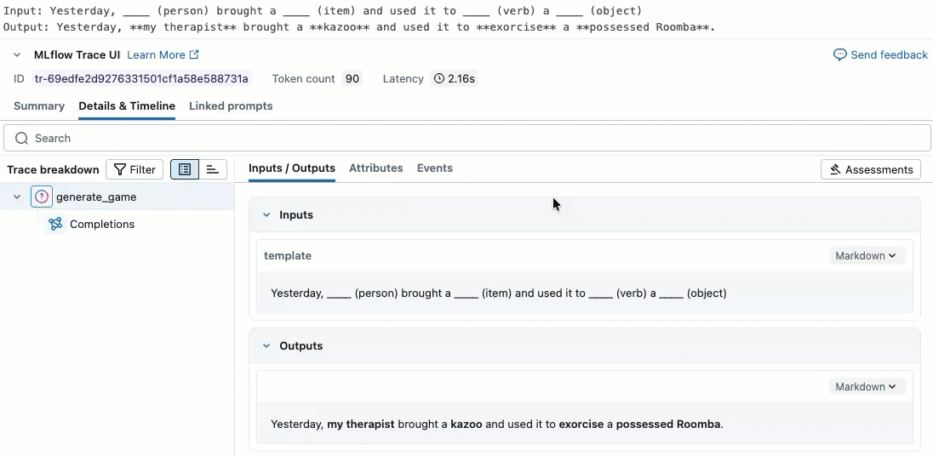Switch to the Summary tab
Viewport: 933px width, 456px height.
(x=39, y=106)
